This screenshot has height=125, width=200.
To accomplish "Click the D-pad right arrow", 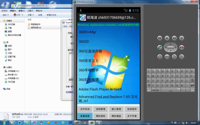I will (176, 47).
